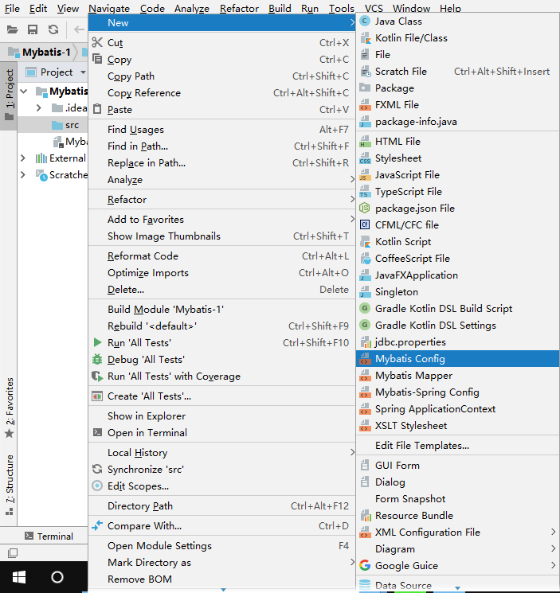This screenshot has width=560, height=593.
Task: Click the Kotlin File/Class icon
Action: tap(365, 38)
